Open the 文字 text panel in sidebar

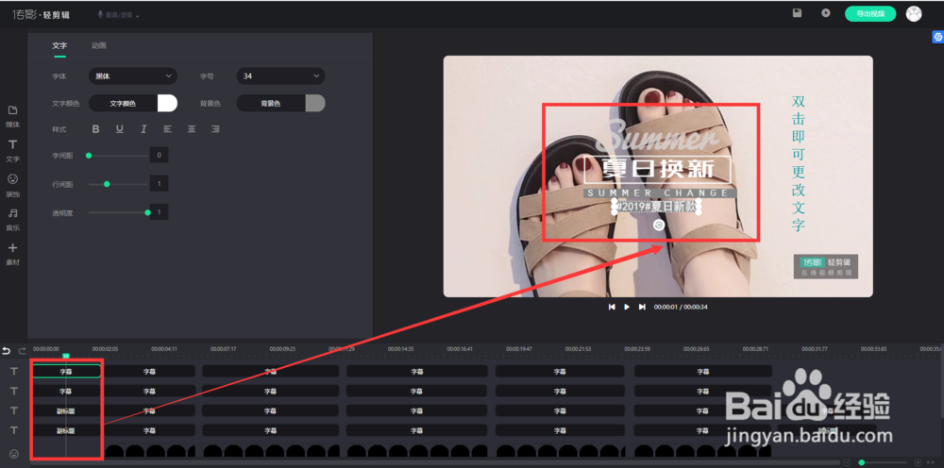[12, 150]
